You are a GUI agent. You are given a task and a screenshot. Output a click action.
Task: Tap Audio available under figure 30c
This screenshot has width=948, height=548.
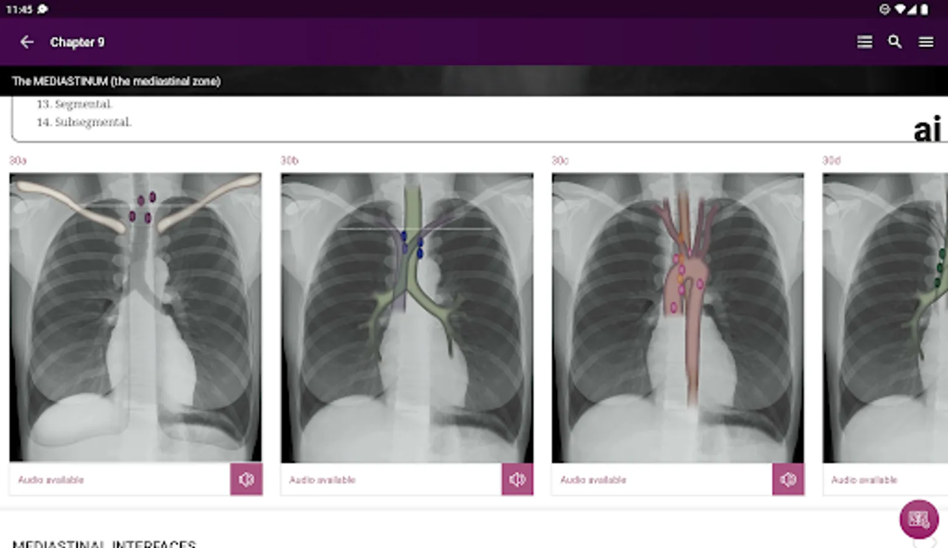pyautogui.click(x=593, y=480)
